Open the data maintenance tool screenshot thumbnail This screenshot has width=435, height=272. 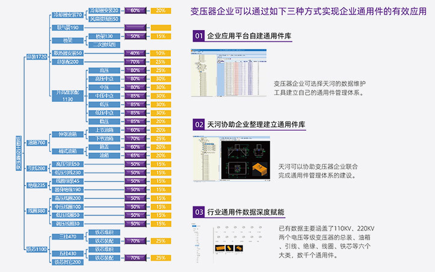[229, 73]
